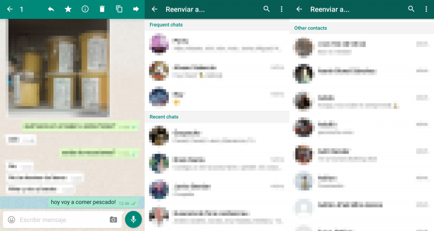Star the selected message
The width and height of the screenshot is (434, 231).
pos(68,9)
